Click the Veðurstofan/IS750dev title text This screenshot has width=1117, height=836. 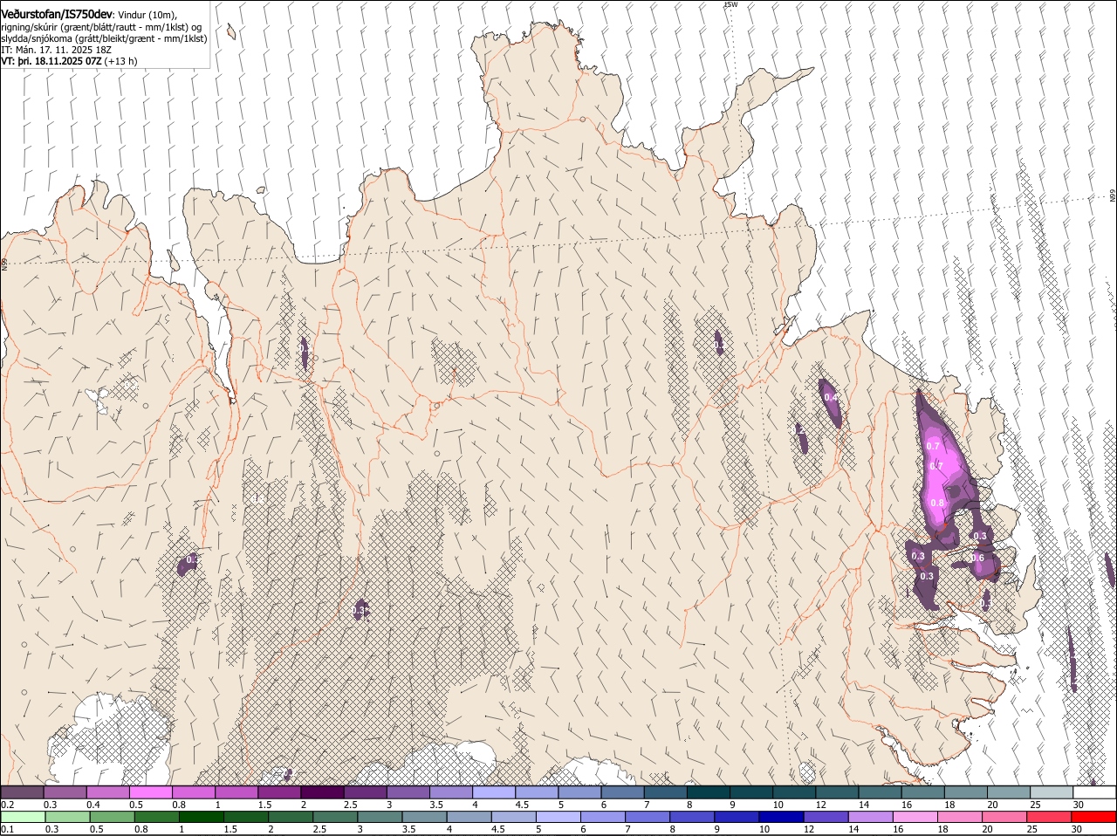[x=57, y=14]
